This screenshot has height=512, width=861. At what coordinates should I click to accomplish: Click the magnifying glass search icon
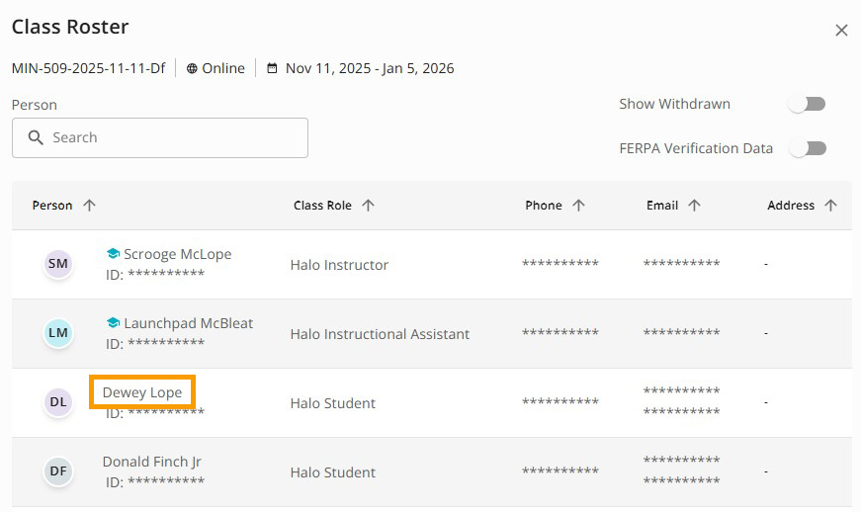[x=37, y=137]
